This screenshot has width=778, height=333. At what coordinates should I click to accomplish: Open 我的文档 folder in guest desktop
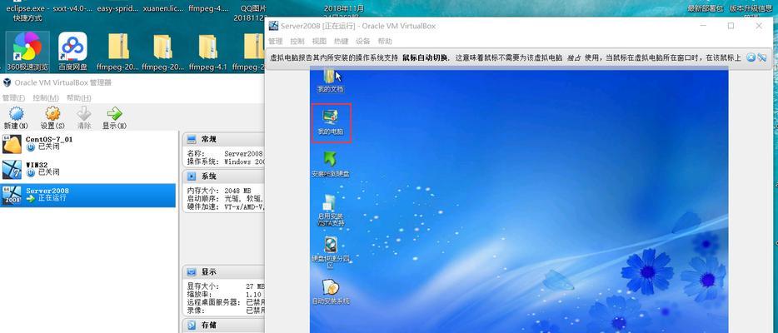[331, 81]
